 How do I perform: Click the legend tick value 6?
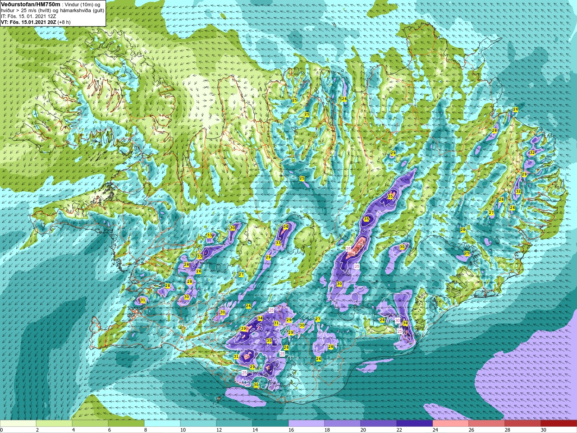tap(110, 430)
